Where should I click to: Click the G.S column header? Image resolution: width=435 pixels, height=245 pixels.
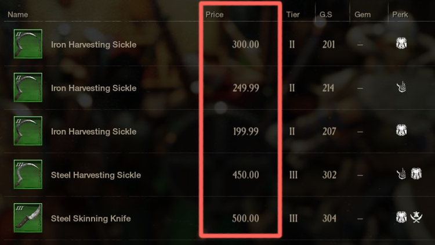pyautogui.click(x=325, y=15)
